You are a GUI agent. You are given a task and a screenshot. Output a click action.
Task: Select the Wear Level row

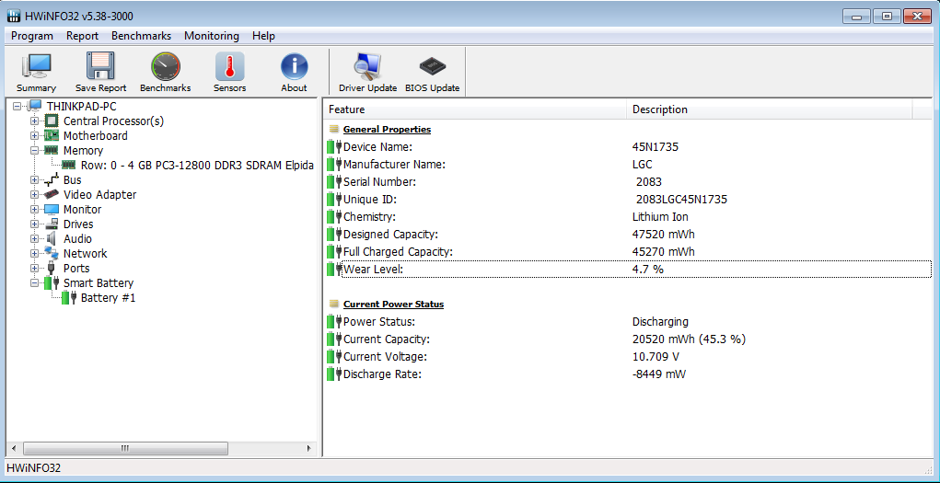pyautogui.click(x=629, y=269)
